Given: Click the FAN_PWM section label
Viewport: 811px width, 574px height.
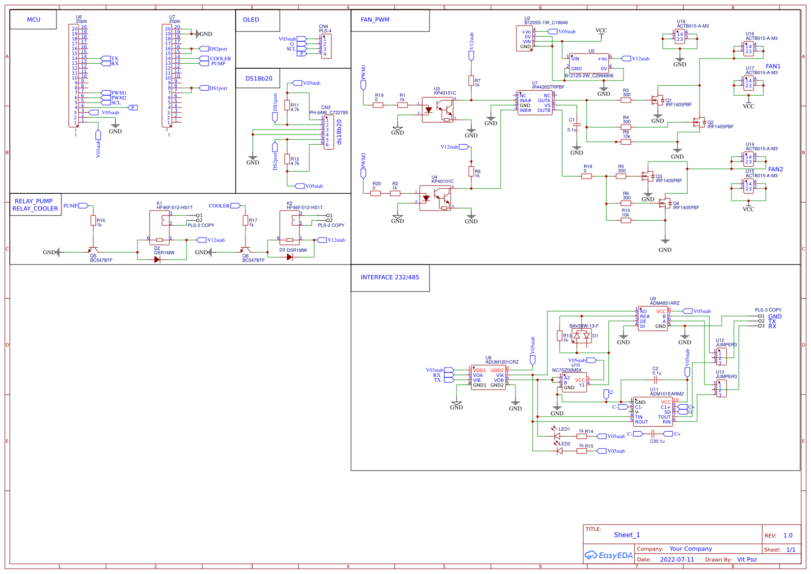Looking at the screenshot, I should pyautogui.click(x=375, y=20).
